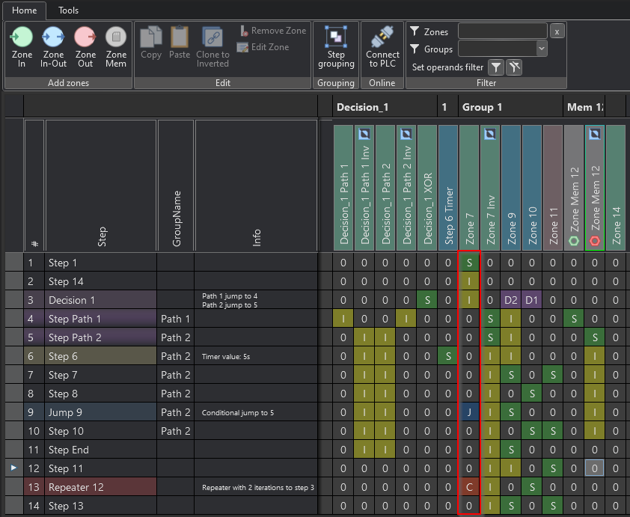The image size is (630, 517).
Task: Click inverted icon on red Zone Mem 12 column
Action: (x=595, y=134)
